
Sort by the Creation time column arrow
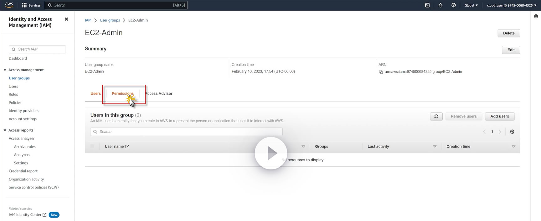click(x=513, y=146)
